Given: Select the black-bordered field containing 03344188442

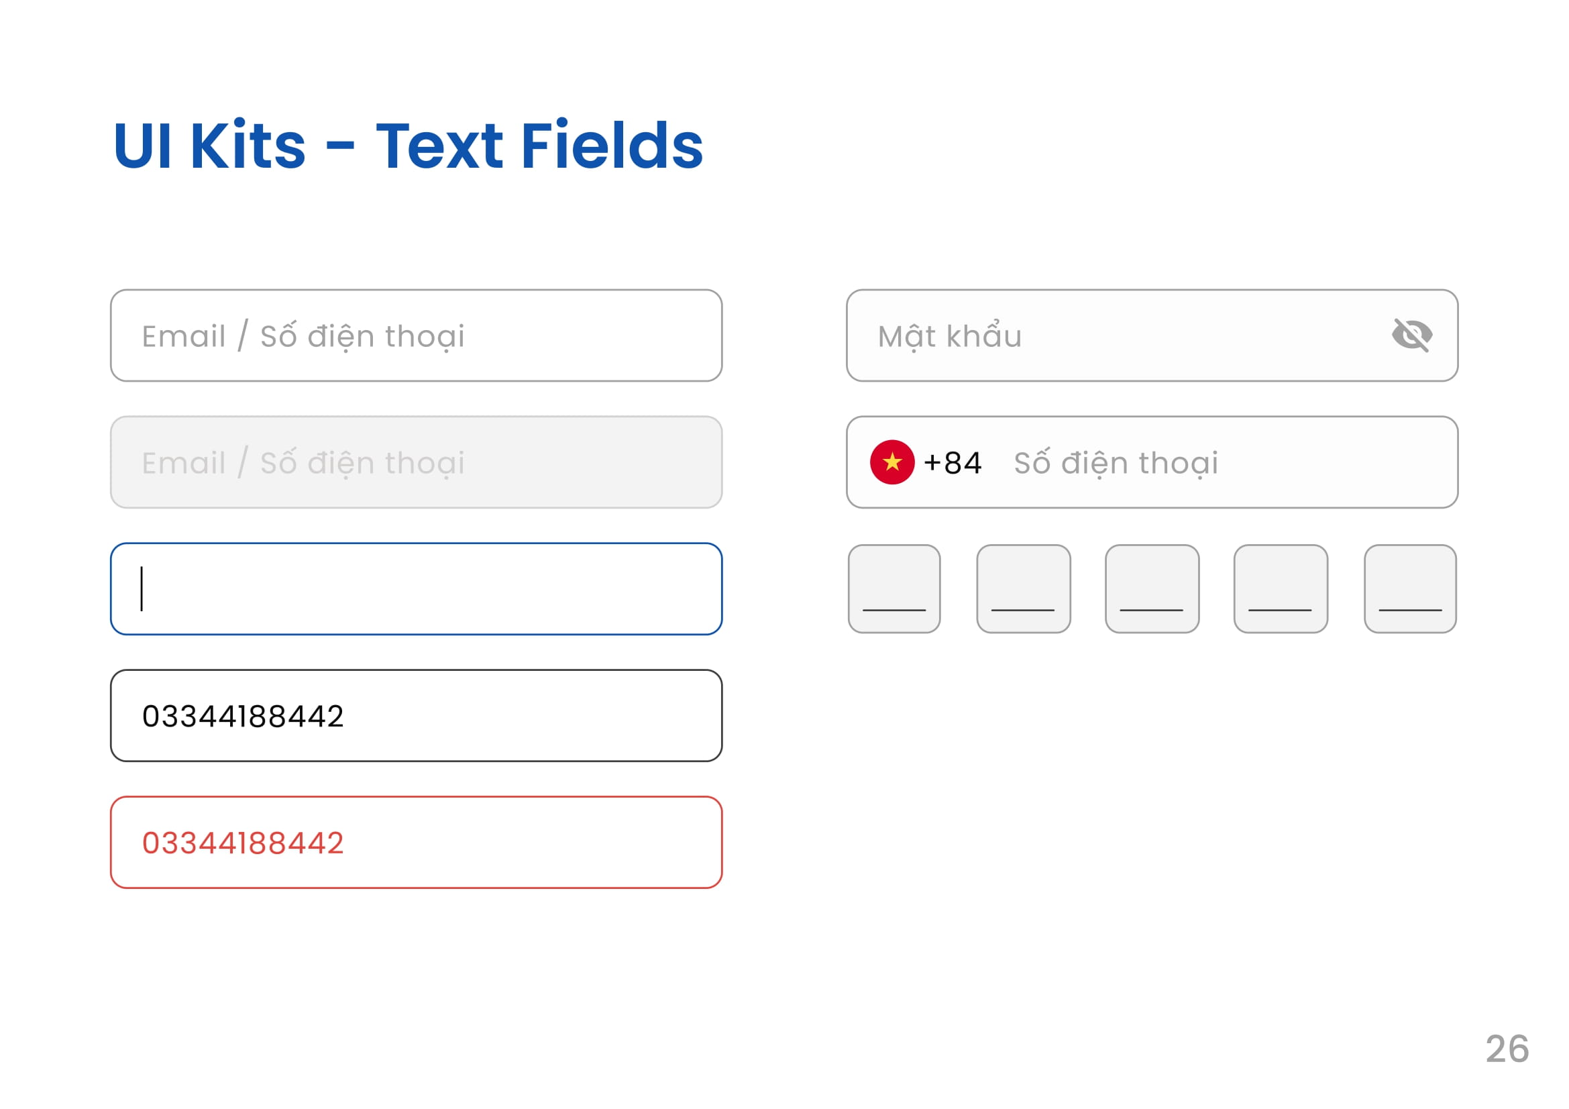Looking at the screenshot, I should tap(416, 716).
